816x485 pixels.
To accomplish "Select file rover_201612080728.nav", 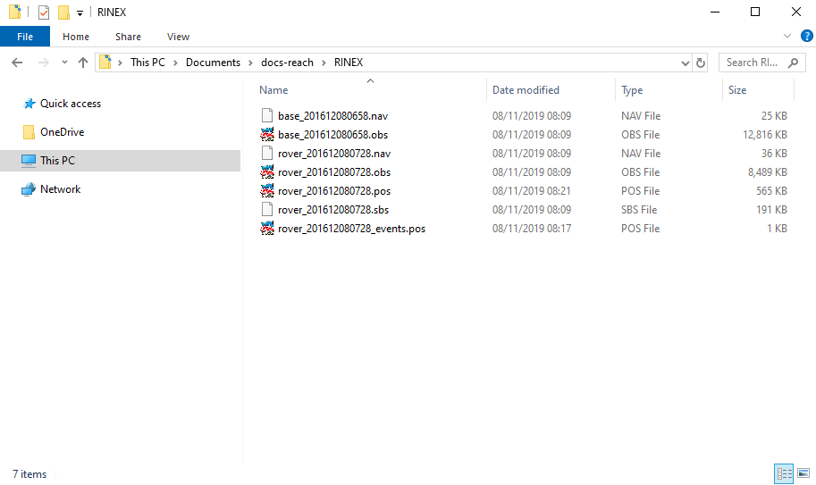I will click(x=334, y=154).
